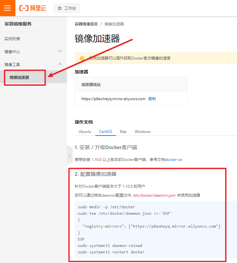
Task: Click the '2. 配置镜像加速器' heading
Action: tap(96, 174)
